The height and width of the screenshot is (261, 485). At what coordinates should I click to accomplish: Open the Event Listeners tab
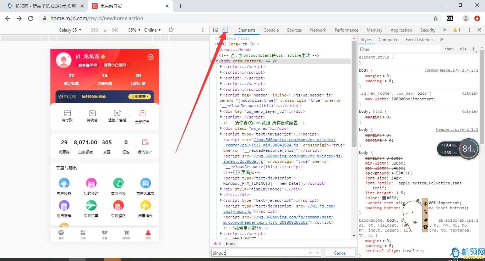click(x=419, y=40)
